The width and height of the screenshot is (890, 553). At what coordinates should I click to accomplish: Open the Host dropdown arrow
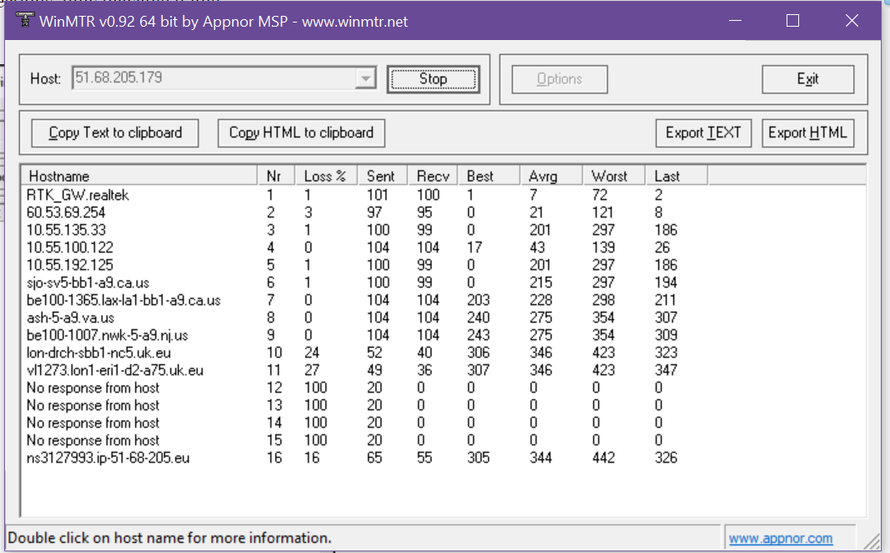click(x=365, y=79)
